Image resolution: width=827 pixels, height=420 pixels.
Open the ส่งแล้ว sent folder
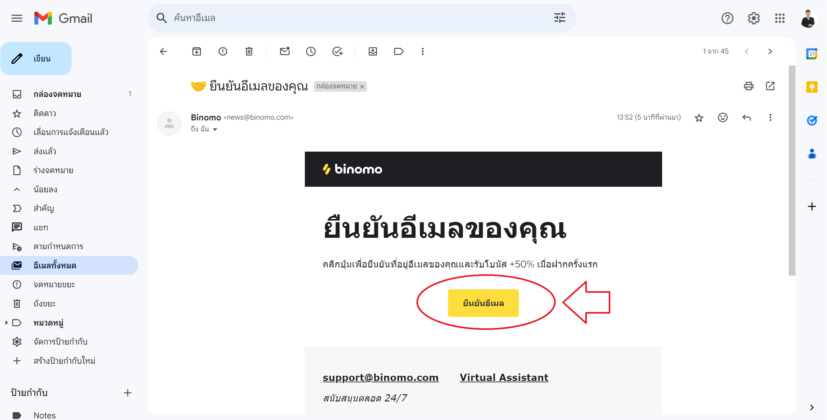[x=69, y=151]
